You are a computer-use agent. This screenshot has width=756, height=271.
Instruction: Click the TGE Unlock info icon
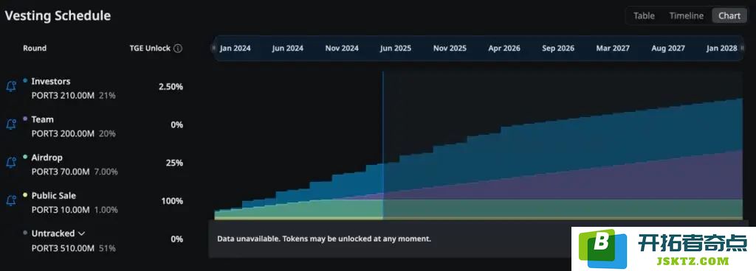point(178,49)
